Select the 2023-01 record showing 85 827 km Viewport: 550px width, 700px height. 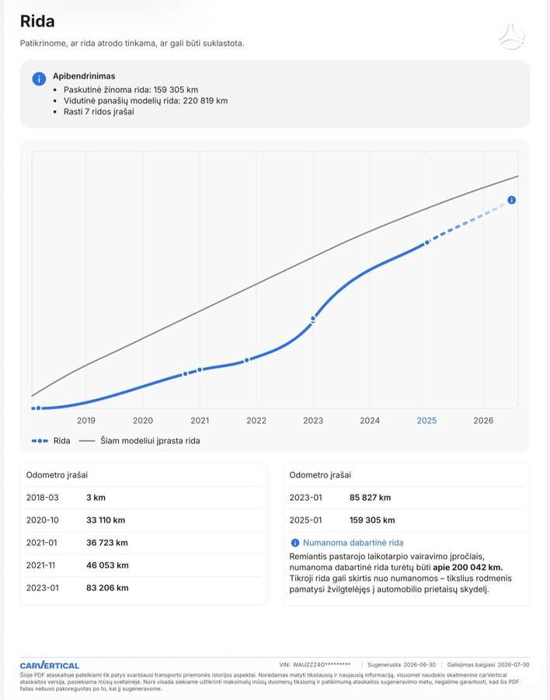point(407,497)
